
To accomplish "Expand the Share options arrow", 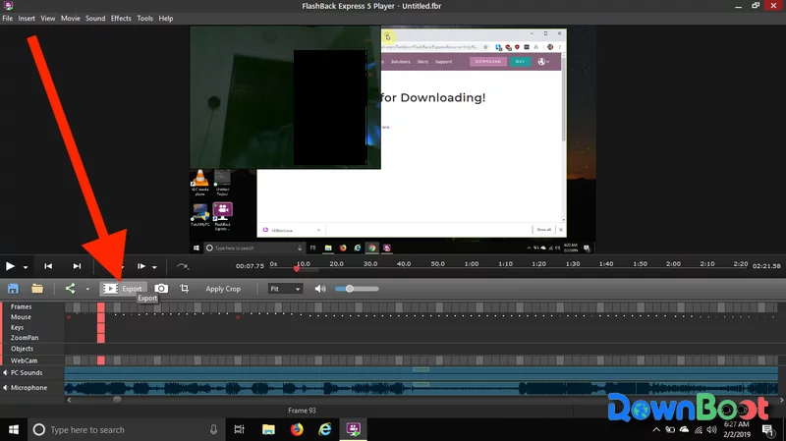I will tap(87, 289).
